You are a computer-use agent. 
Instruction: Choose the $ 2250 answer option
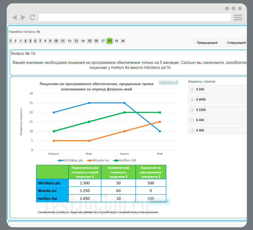(x=192, y=110)
